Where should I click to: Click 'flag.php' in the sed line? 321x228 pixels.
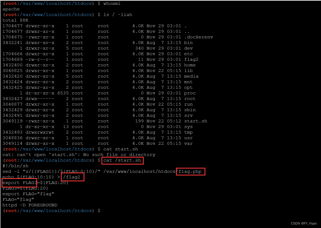(x=190, y=171)
